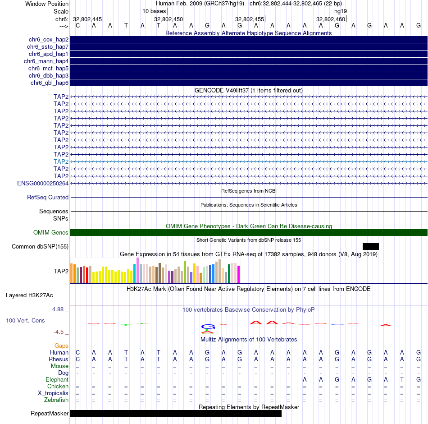Screen dimensions: 428x424
Task: Click the blue G PhyloP conservation logo
Action: pyautogui.click(x=208, y=327)
